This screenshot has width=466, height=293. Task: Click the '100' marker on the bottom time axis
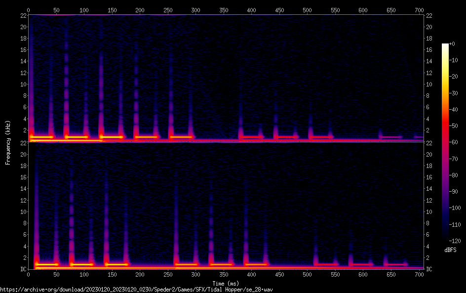coord(84,274)
